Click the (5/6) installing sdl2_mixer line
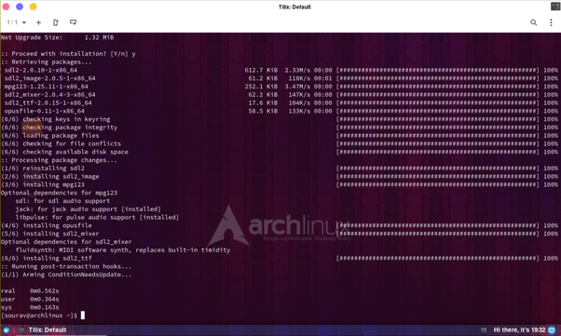561x336 pixels. 50,234
